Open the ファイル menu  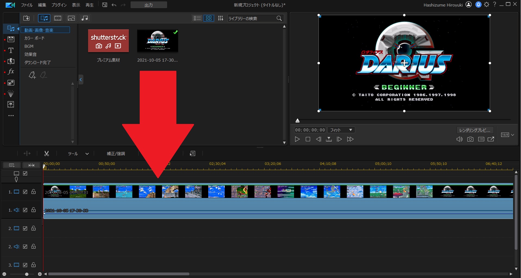click(x=27, y=5)
